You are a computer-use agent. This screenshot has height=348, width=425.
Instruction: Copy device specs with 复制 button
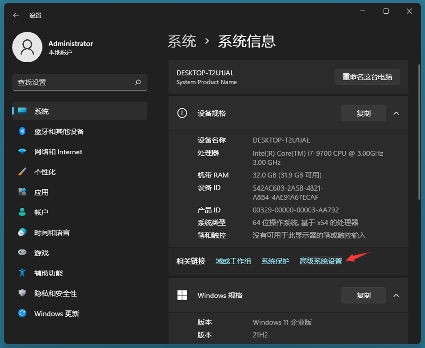(363, 113)
